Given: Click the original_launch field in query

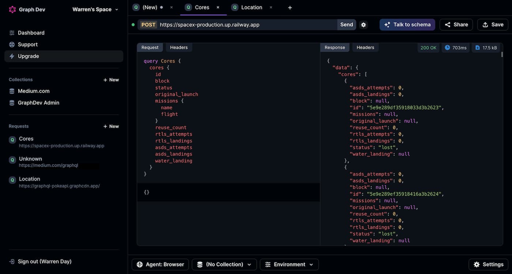Looking at the screenshot, I should (x=177, y=94).
